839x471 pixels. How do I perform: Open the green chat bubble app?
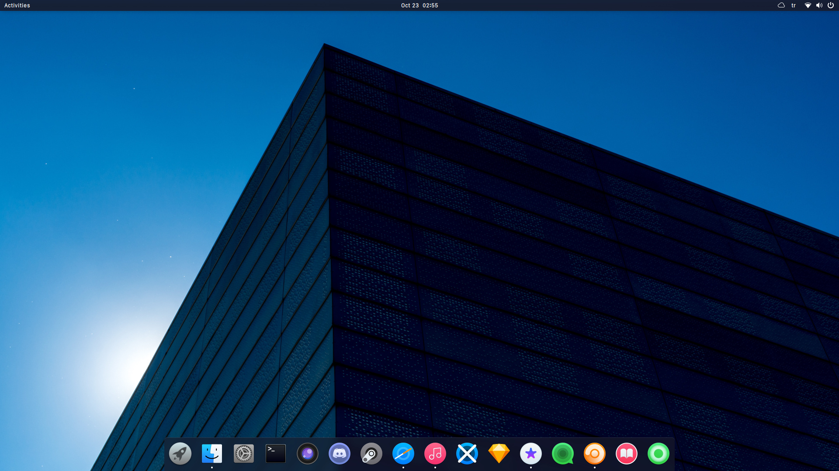point(563,454)
